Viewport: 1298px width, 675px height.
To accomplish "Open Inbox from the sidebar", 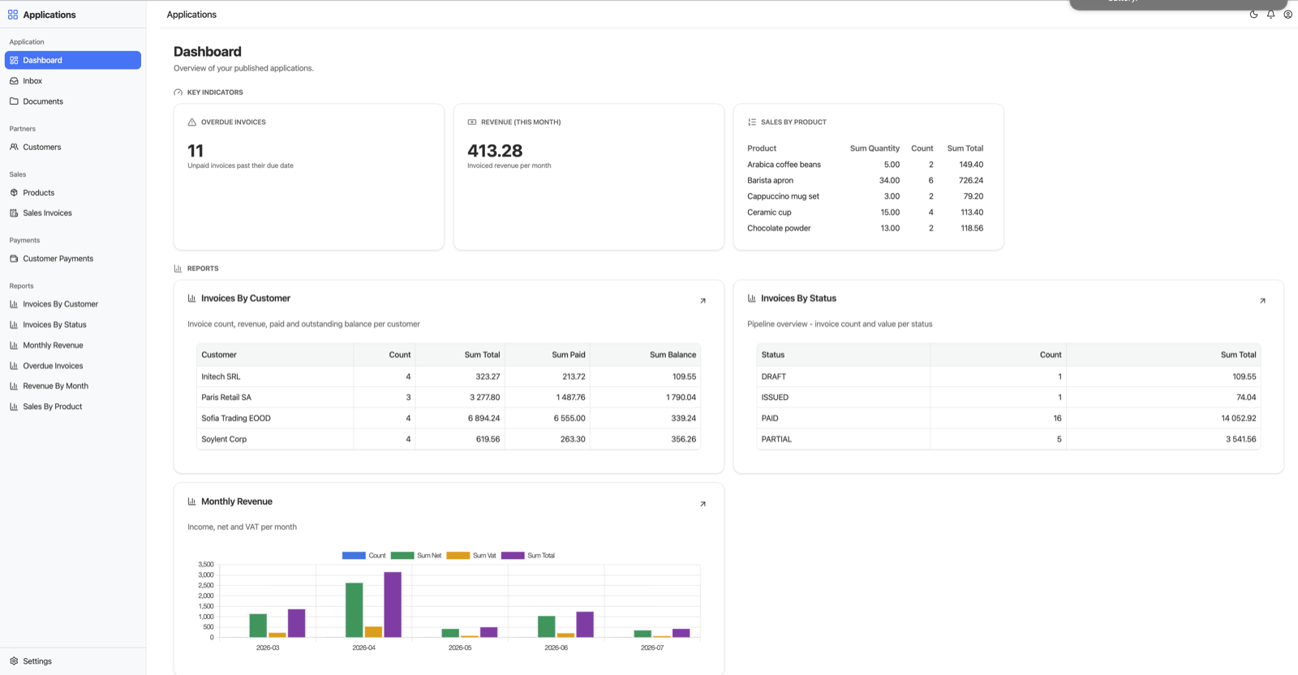I will click(x=73, y=81).
